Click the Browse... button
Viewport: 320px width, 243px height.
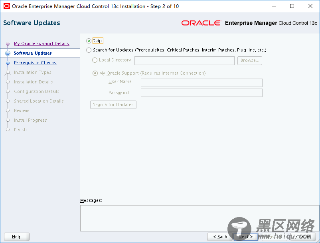click(250, 61)
